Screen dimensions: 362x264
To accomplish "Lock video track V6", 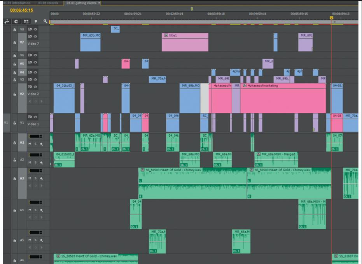I will (x=14, y=55).
